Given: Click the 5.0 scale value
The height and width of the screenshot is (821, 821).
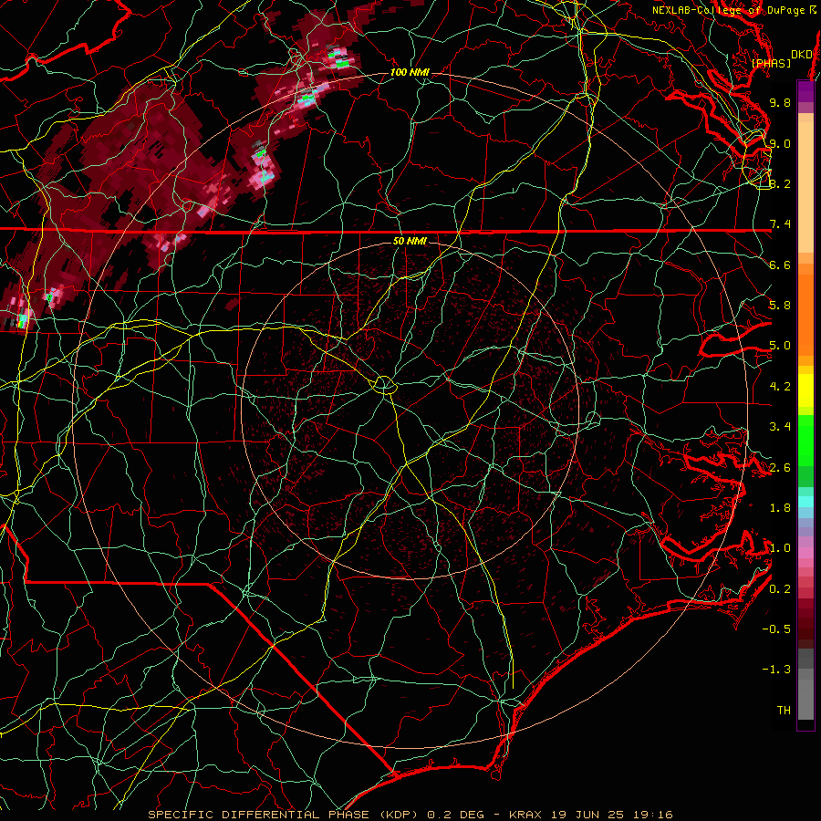Looking at the screenshot, I should 780,346.
